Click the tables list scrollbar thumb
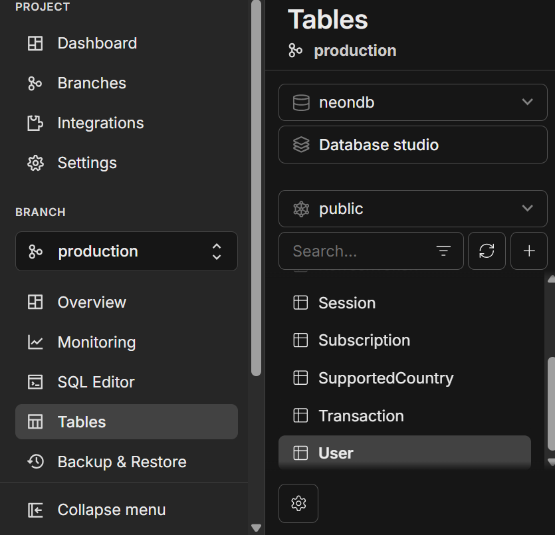This screenshot has width=555, height=535. (x=551, y=403)
